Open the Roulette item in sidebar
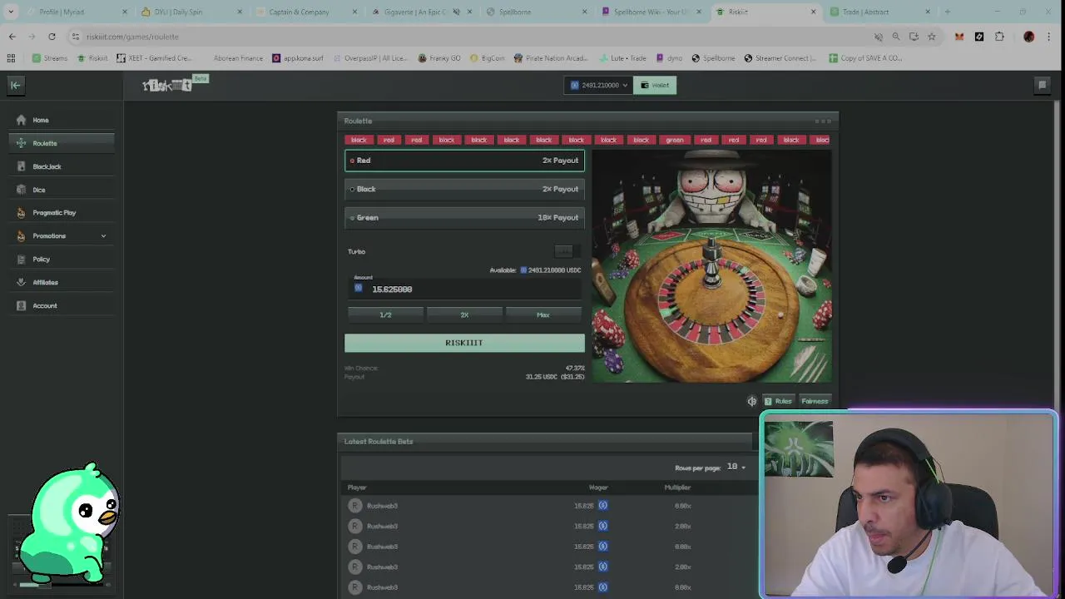This screenshot has width=1065, height=599. pos(62,143)
